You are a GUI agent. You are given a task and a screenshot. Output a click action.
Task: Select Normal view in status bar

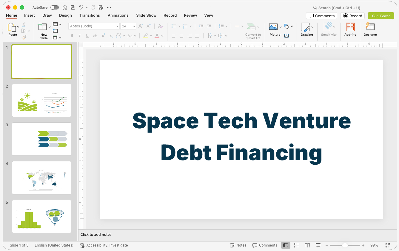(286, 245)
